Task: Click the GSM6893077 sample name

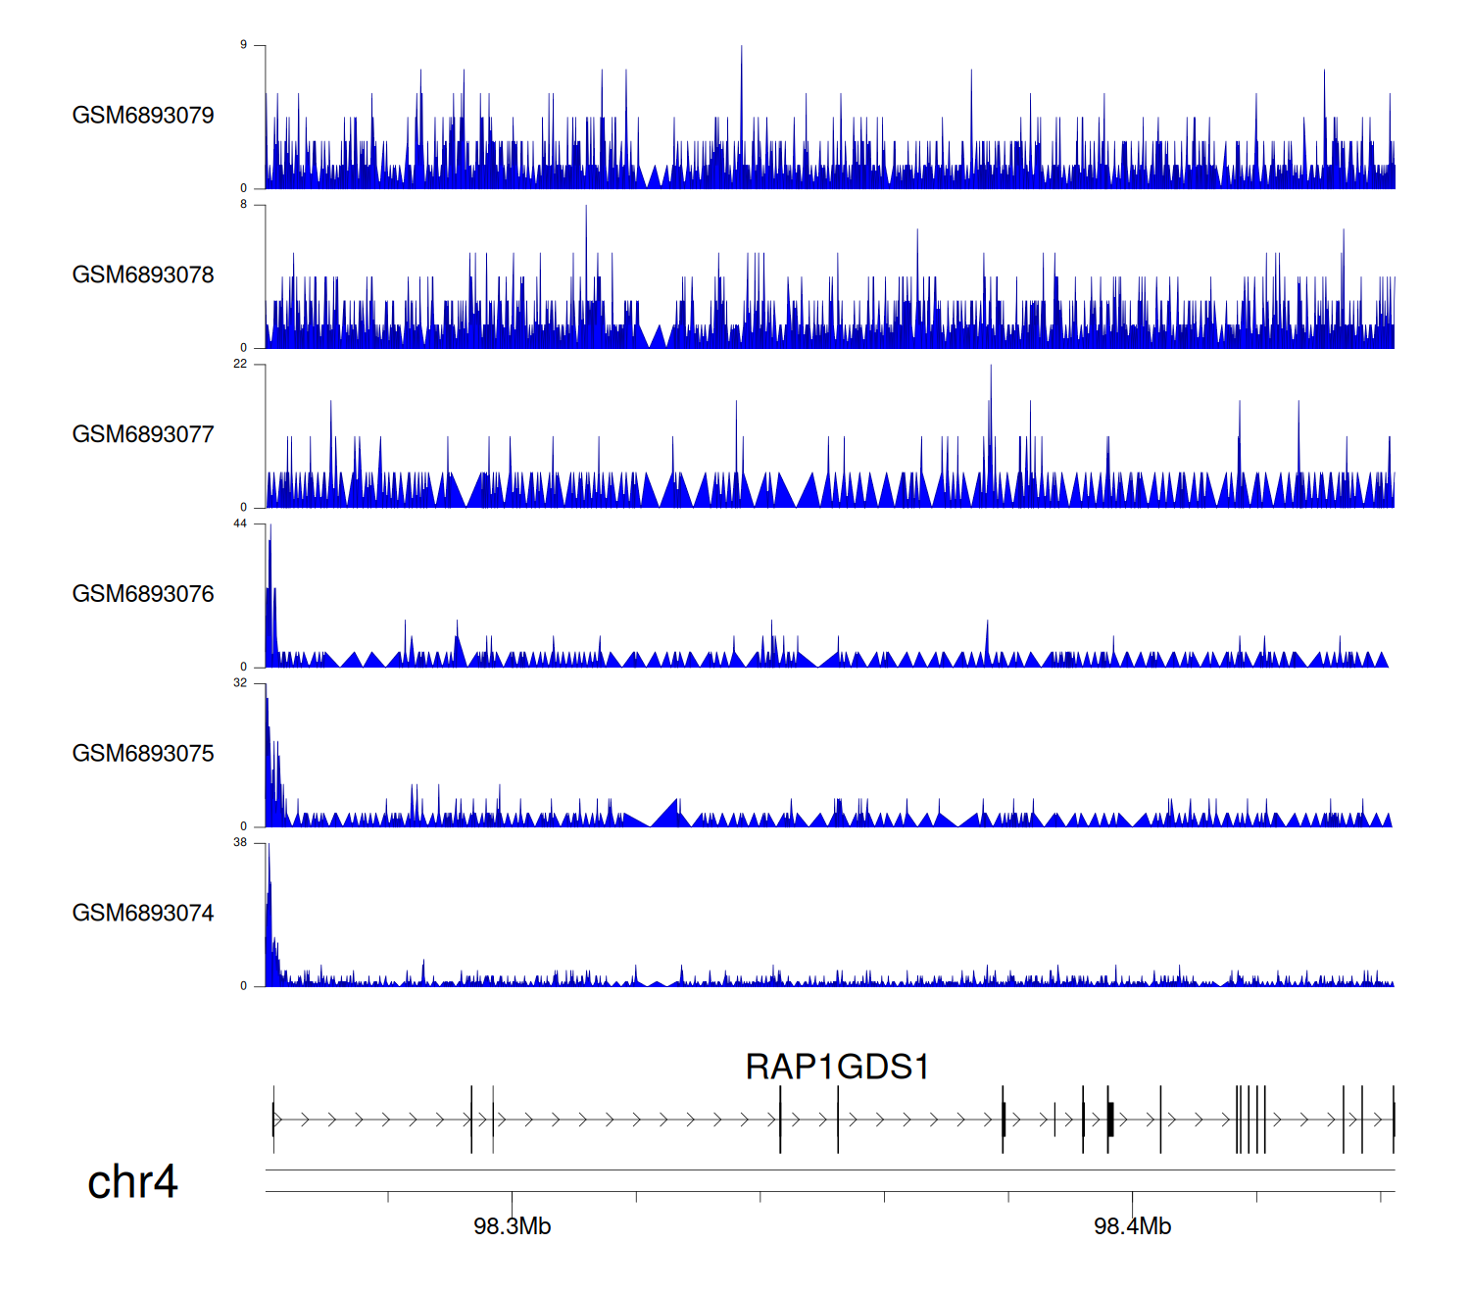Action: click(x=143, y=435)
